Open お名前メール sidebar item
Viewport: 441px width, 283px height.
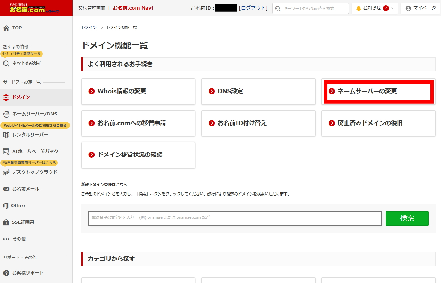(x=36, y=189)
